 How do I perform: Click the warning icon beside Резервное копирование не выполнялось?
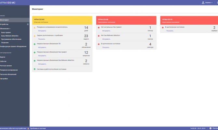click(34, 28)
